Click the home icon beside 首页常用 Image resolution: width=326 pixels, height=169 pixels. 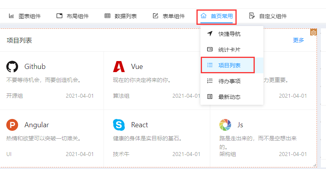click(203, 16)
